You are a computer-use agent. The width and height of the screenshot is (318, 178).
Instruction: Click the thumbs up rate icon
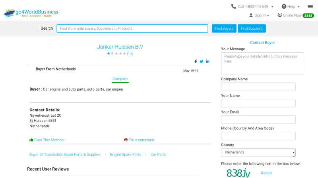tap(31, 140)
